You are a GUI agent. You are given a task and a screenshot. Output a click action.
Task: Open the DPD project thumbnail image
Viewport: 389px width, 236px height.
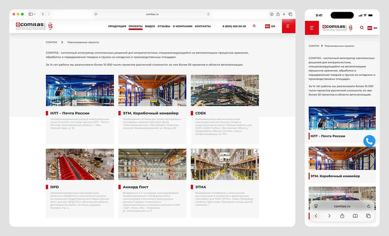tap(80, 164)
